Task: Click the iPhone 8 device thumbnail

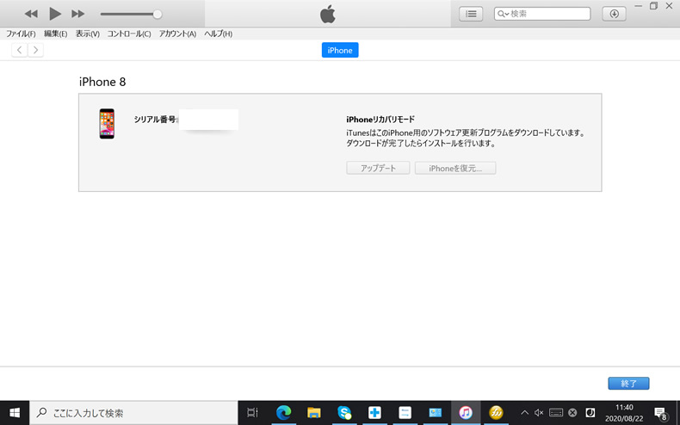Action: point(107,124)
